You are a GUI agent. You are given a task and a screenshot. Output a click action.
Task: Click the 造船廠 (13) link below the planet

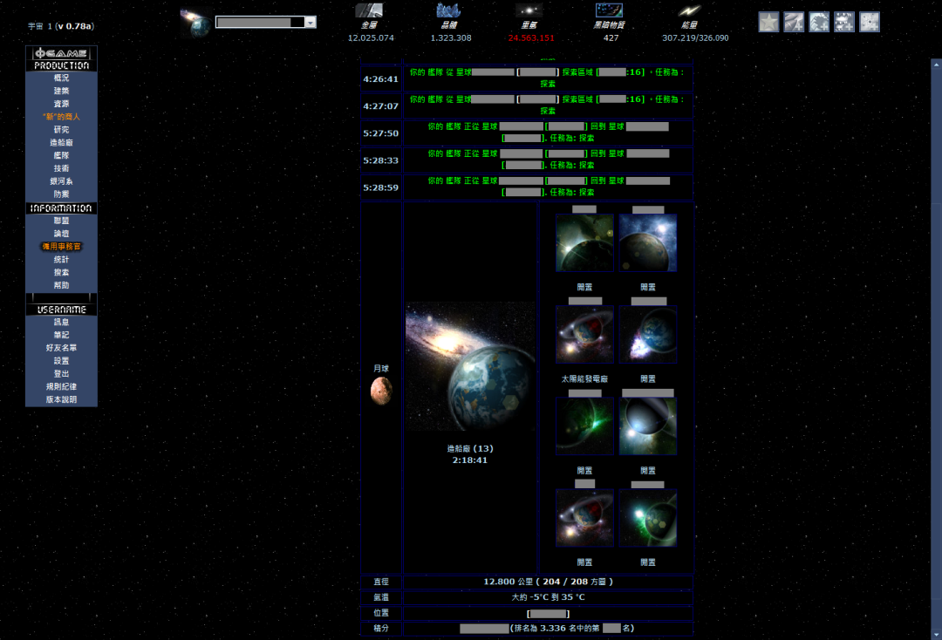(469, 448)
